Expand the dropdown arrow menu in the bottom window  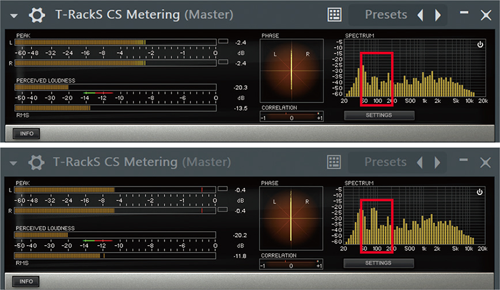click(13, 163)
